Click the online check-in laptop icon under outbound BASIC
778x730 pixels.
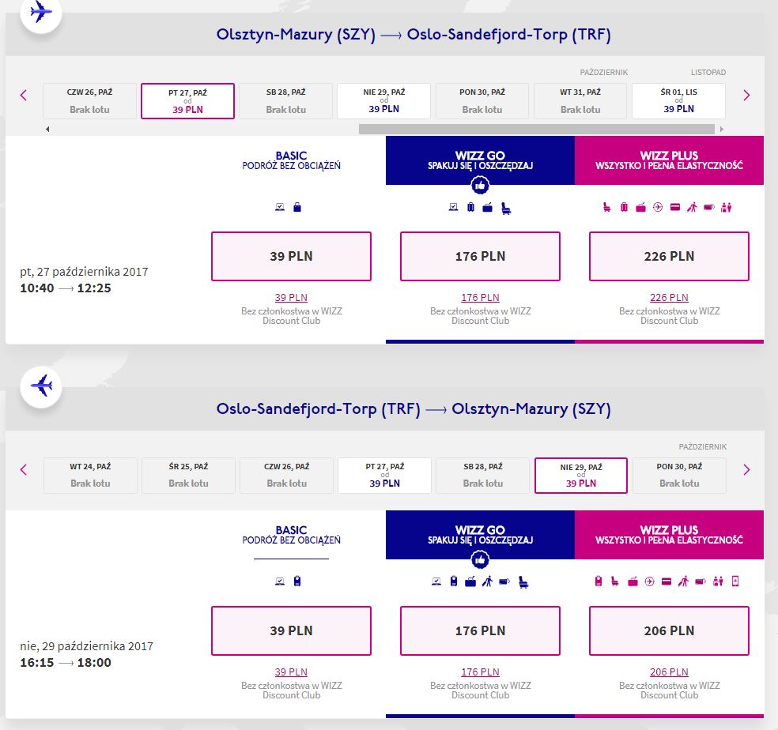coord(280,207)
